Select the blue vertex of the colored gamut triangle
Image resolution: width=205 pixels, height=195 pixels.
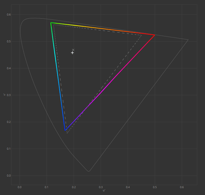(x=65, y=130)
